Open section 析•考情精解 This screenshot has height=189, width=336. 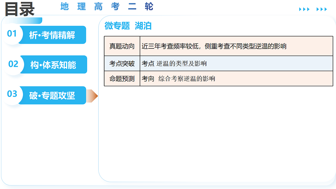52,35
